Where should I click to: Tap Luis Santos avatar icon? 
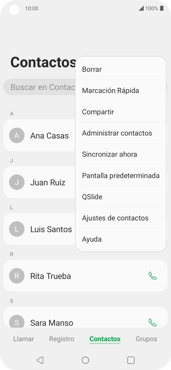[x=17, y=229]
